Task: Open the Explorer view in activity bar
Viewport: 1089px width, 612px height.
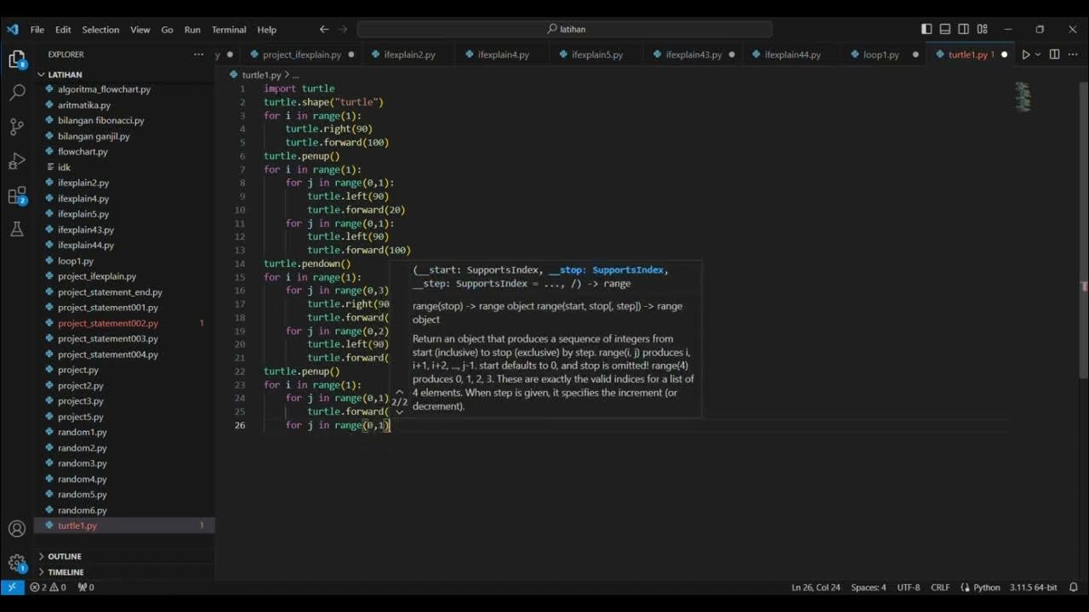Action: coord(16,59)
